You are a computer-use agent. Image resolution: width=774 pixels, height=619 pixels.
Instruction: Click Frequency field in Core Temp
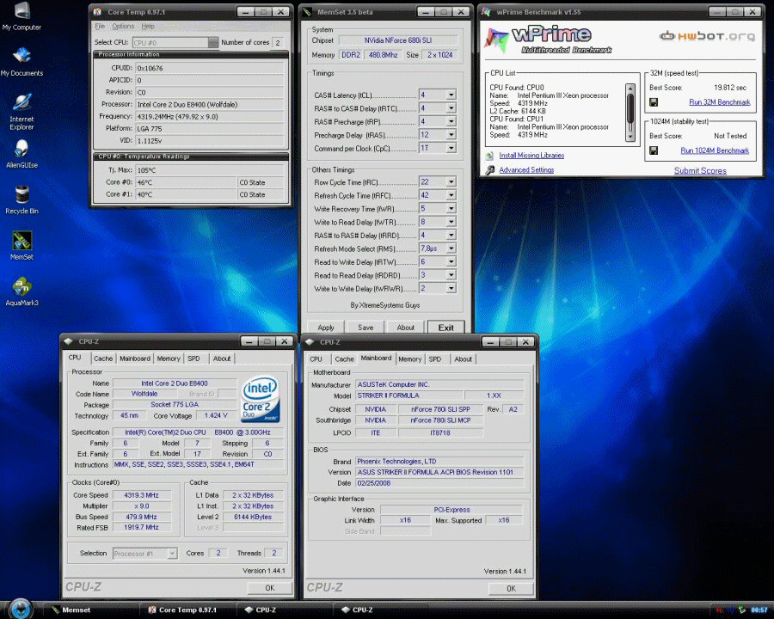[x=210, y=117]
